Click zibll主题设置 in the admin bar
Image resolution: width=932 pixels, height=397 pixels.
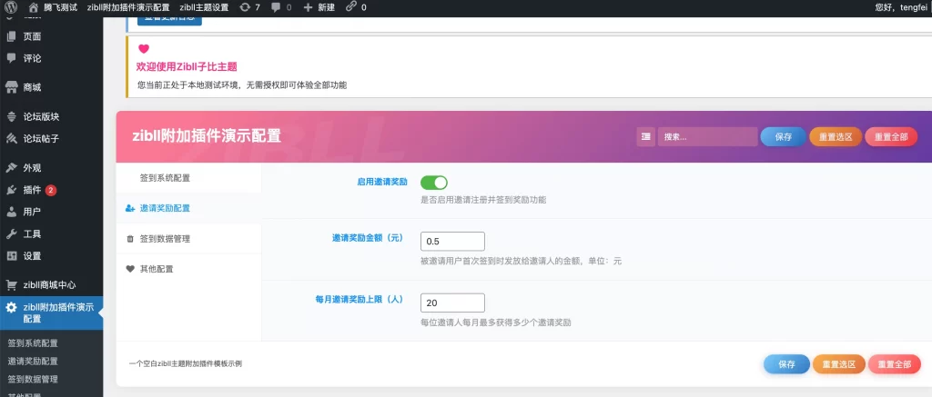click(x=204, y=7)
